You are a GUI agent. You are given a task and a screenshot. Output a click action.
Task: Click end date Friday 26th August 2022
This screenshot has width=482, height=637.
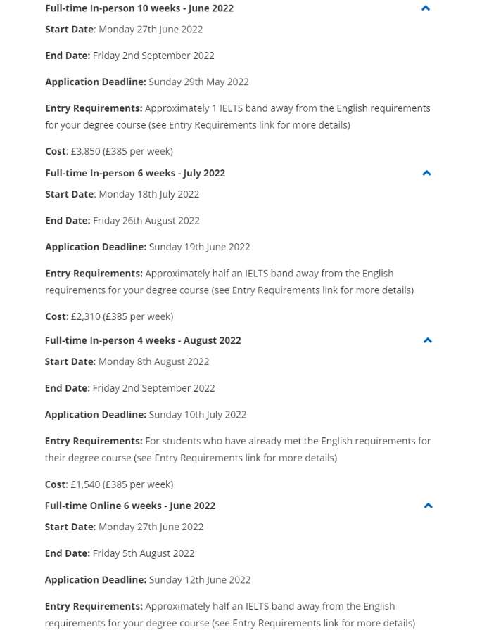pyautogui.click(x=146, y=221)
